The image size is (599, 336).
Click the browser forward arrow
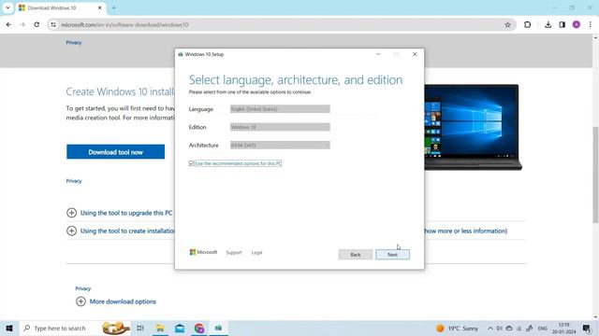(22, 25)
